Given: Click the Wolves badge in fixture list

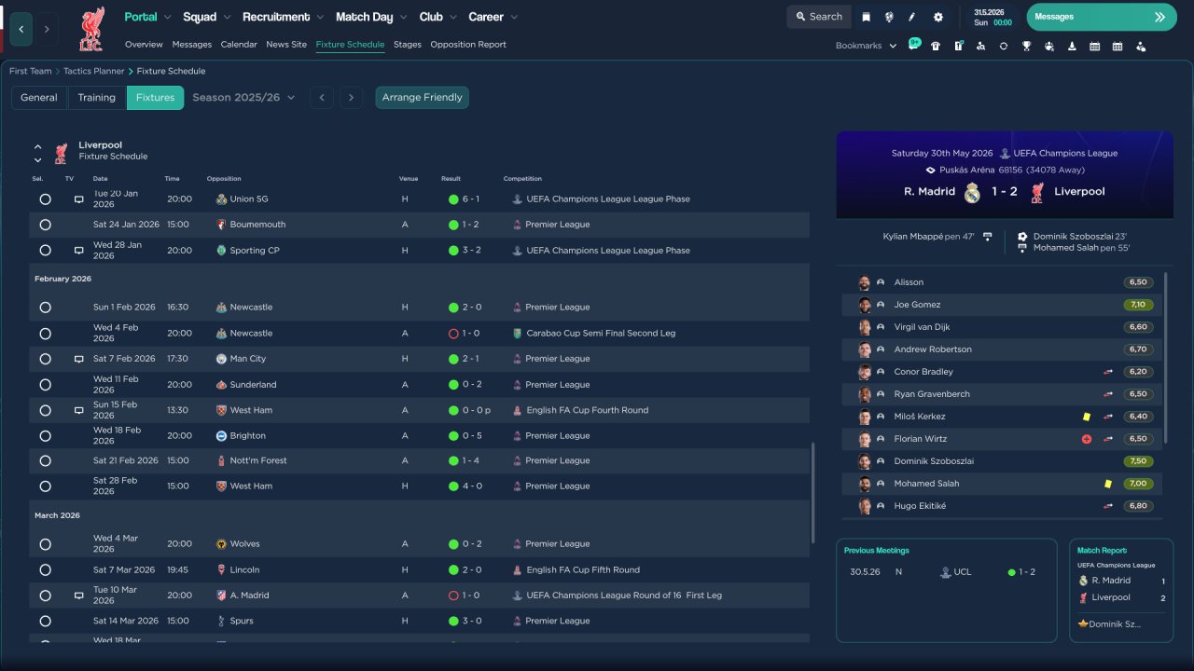Looking at the screenshot, I should [221, 544].
